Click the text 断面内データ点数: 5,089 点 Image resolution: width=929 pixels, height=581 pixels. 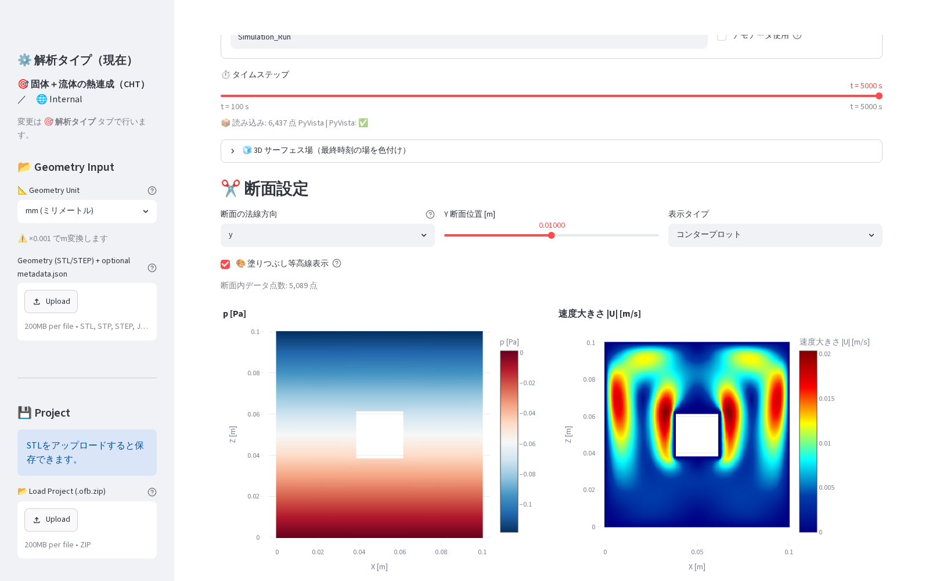coord(269,286)
